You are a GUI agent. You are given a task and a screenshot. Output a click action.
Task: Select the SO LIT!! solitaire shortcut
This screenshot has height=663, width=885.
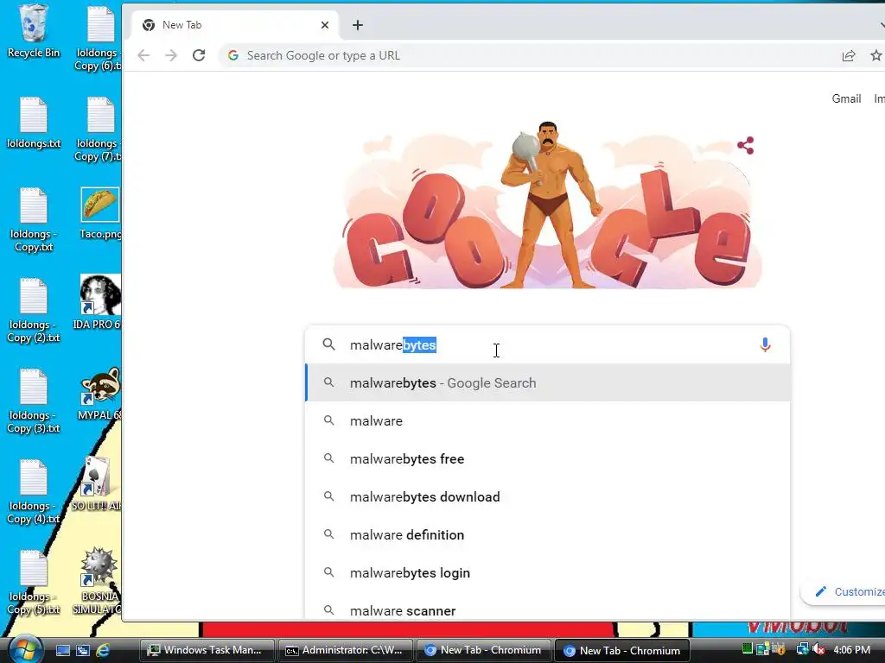tap(96, 483)
